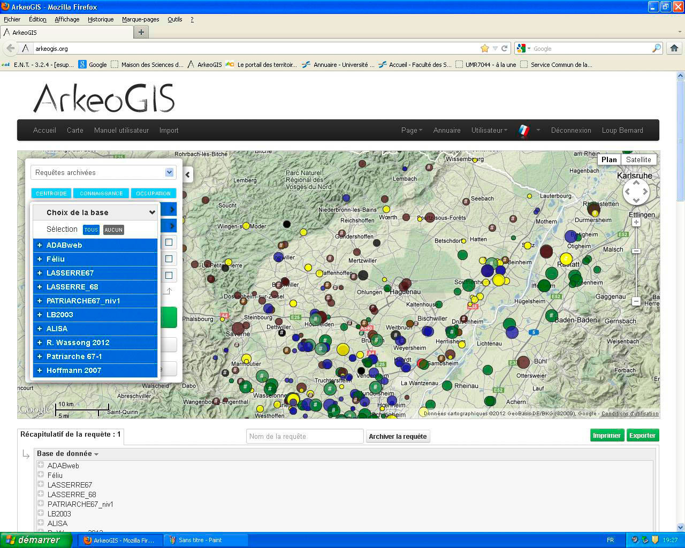The height and width of the screenshot is (548, 685).
Task: Click the ArkeoGIS logo
Action: [104, 97]
